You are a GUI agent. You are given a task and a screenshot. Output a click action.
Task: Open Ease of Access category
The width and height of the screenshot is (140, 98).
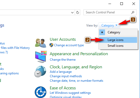pos(63,88)
